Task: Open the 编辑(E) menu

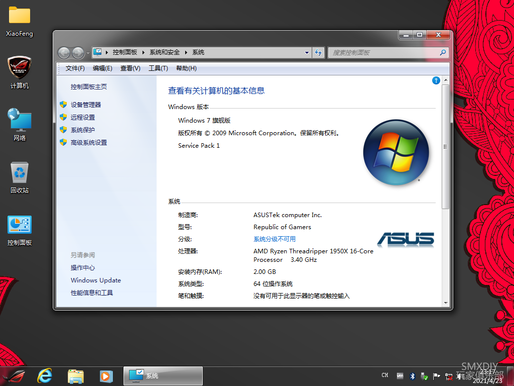Action: pyautogui.click(x=102, y=68)
